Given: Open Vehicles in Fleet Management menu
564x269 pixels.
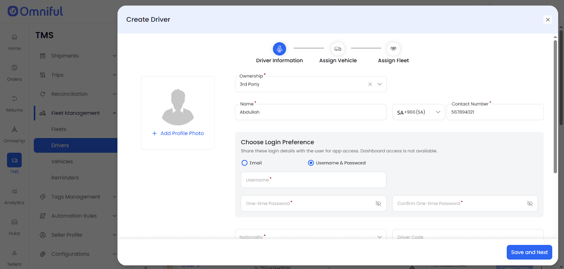Looking at the screenshot, I should pos(62,161).
